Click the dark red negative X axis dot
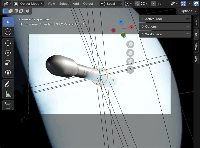 click(113, 30)
